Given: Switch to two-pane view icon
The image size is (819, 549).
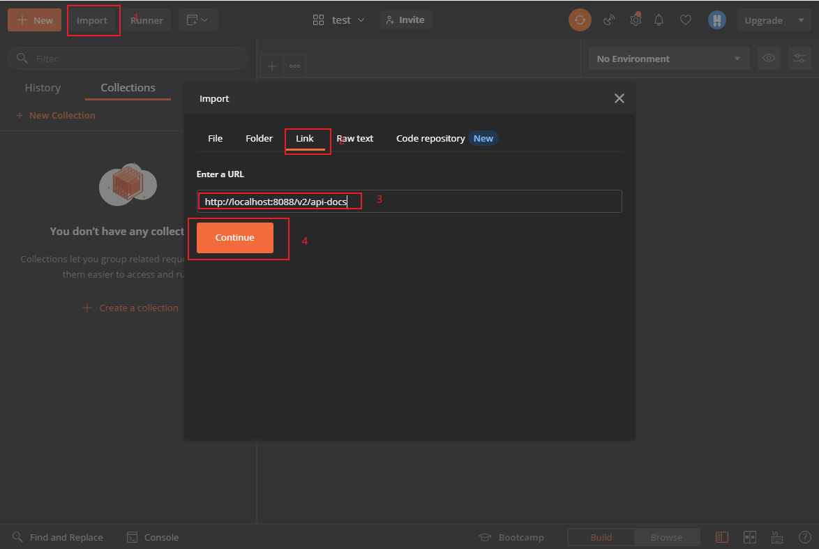Looking at the screenshot, I should (749, 538).
